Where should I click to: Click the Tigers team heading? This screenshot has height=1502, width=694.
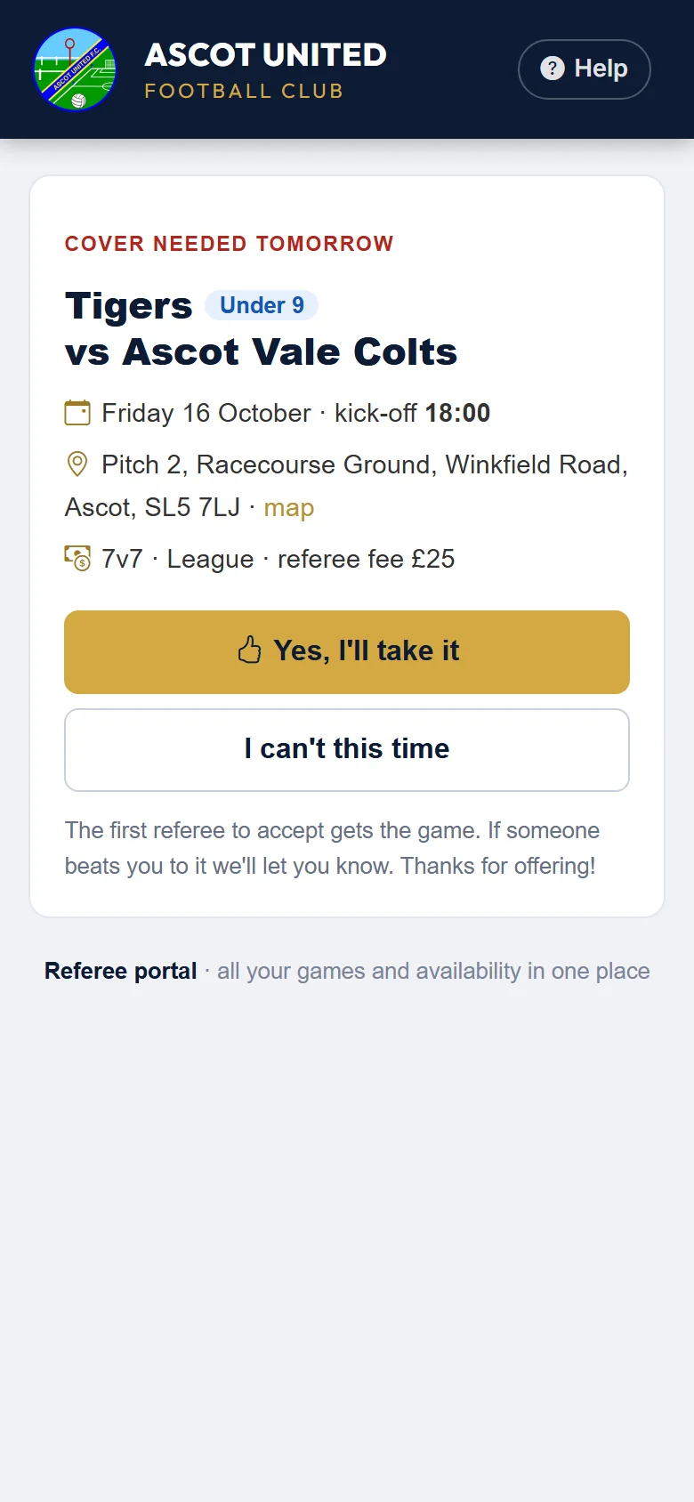(129, 306)
